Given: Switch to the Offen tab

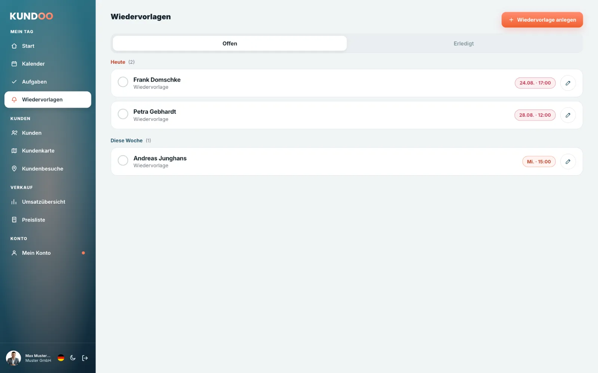Looking at the screenshot, I should (x=230, y=43).
